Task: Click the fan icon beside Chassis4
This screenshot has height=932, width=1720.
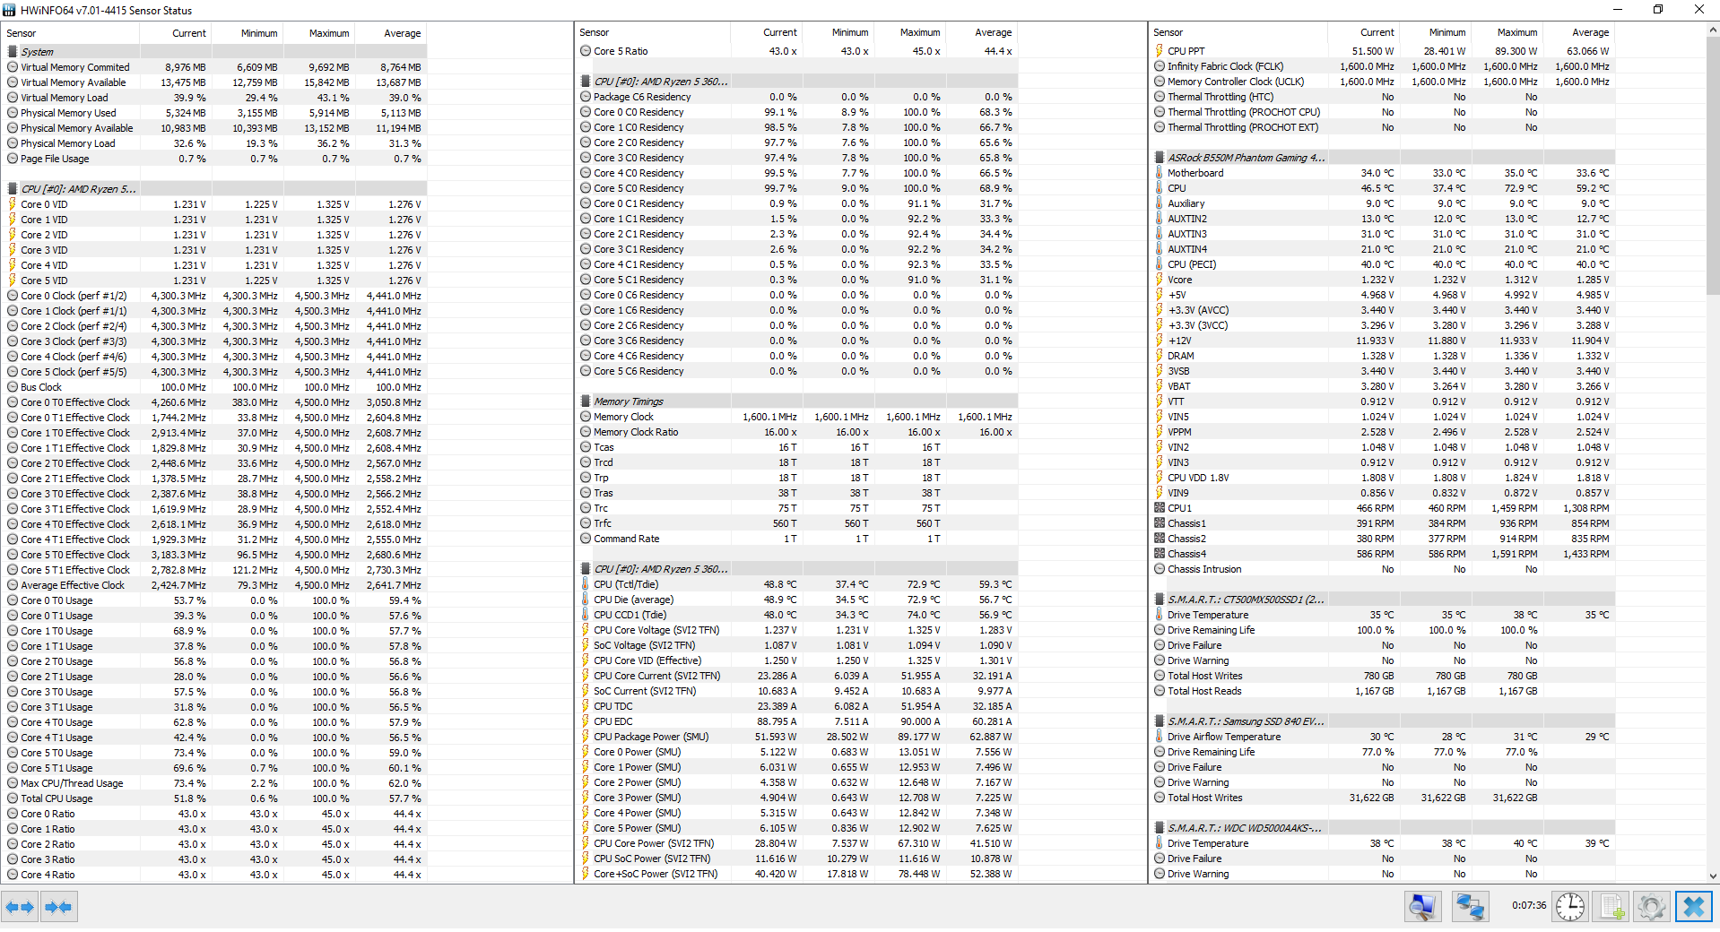Action: point(1160,554)
